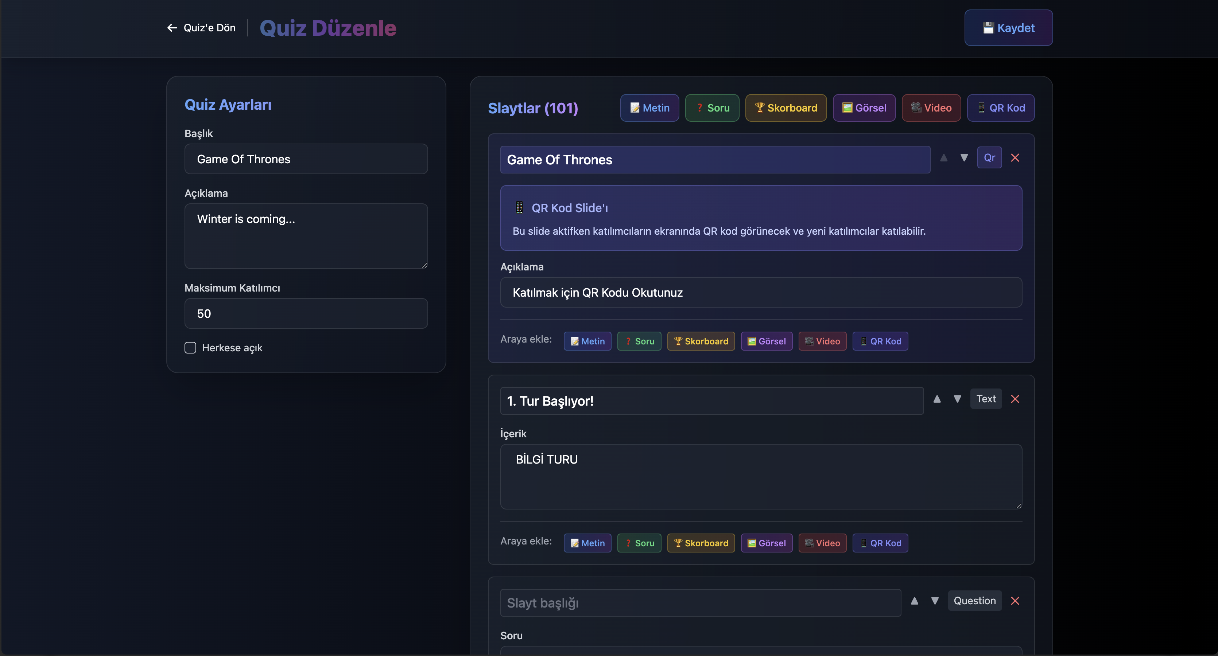Go back via Quiz'e Dön link
This screenshot has width=1218, height=656.
click(201, 28)
